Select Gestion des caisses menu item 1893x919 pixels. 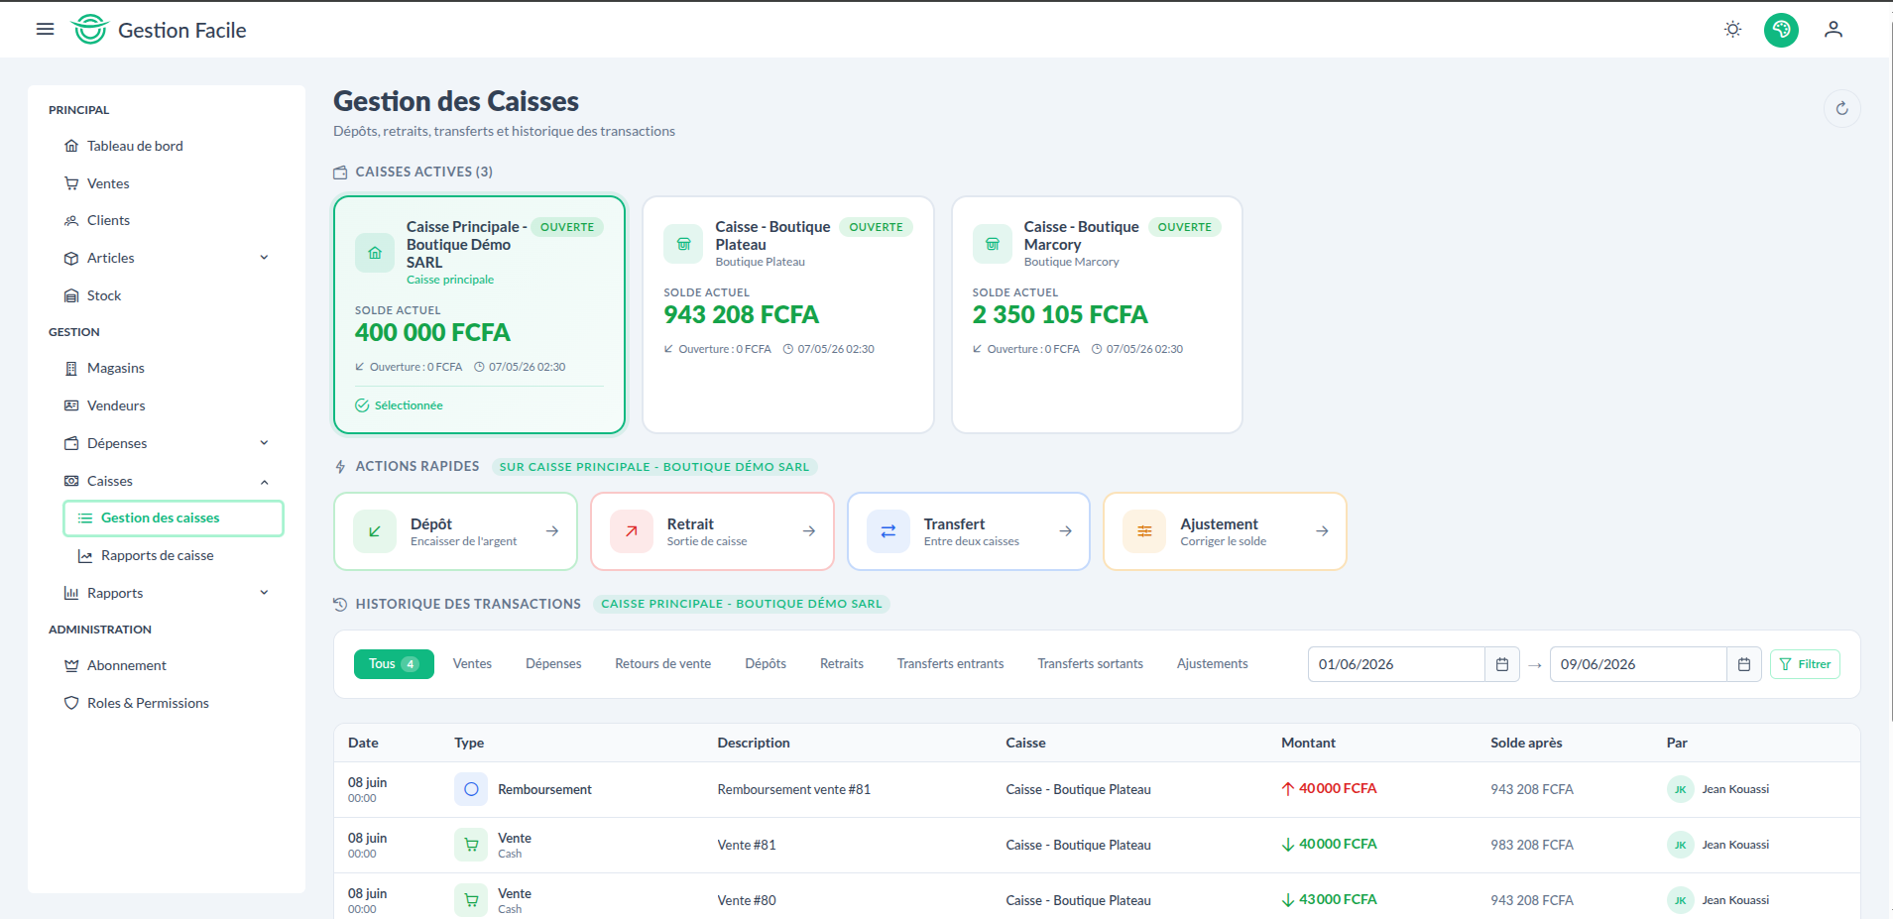coord(174,518)
